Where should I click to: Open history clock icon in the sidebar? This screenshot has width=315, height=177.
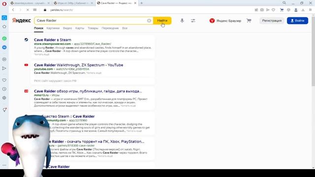tap(4, 89)
